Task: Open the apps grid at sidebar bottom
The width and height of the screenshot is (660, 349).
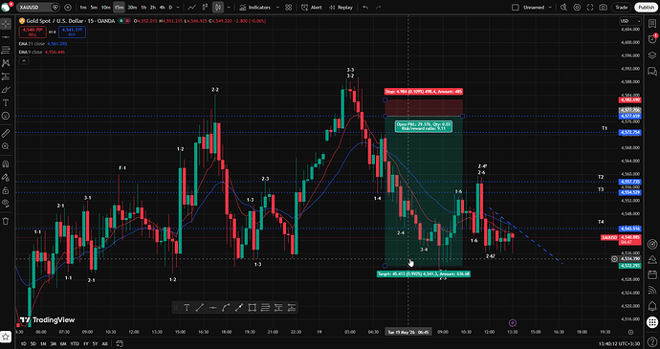Action: [652, 322]
